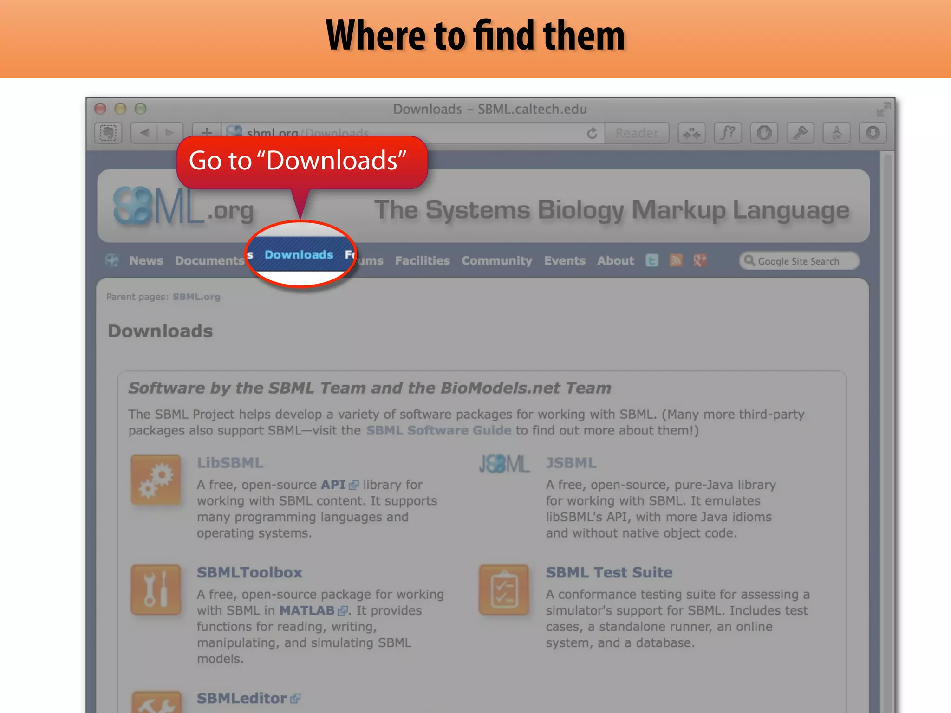This screenshot has width=951, height=713.
Task: Follow the SBML.org parent page link
Action: tap(196, 297)
